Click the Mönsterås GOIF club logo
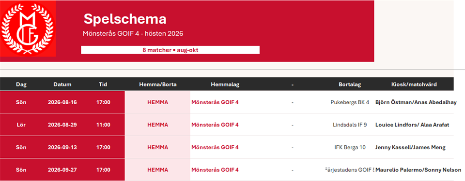Viewport: 465px width, 181px height. [x=28, y=28]
